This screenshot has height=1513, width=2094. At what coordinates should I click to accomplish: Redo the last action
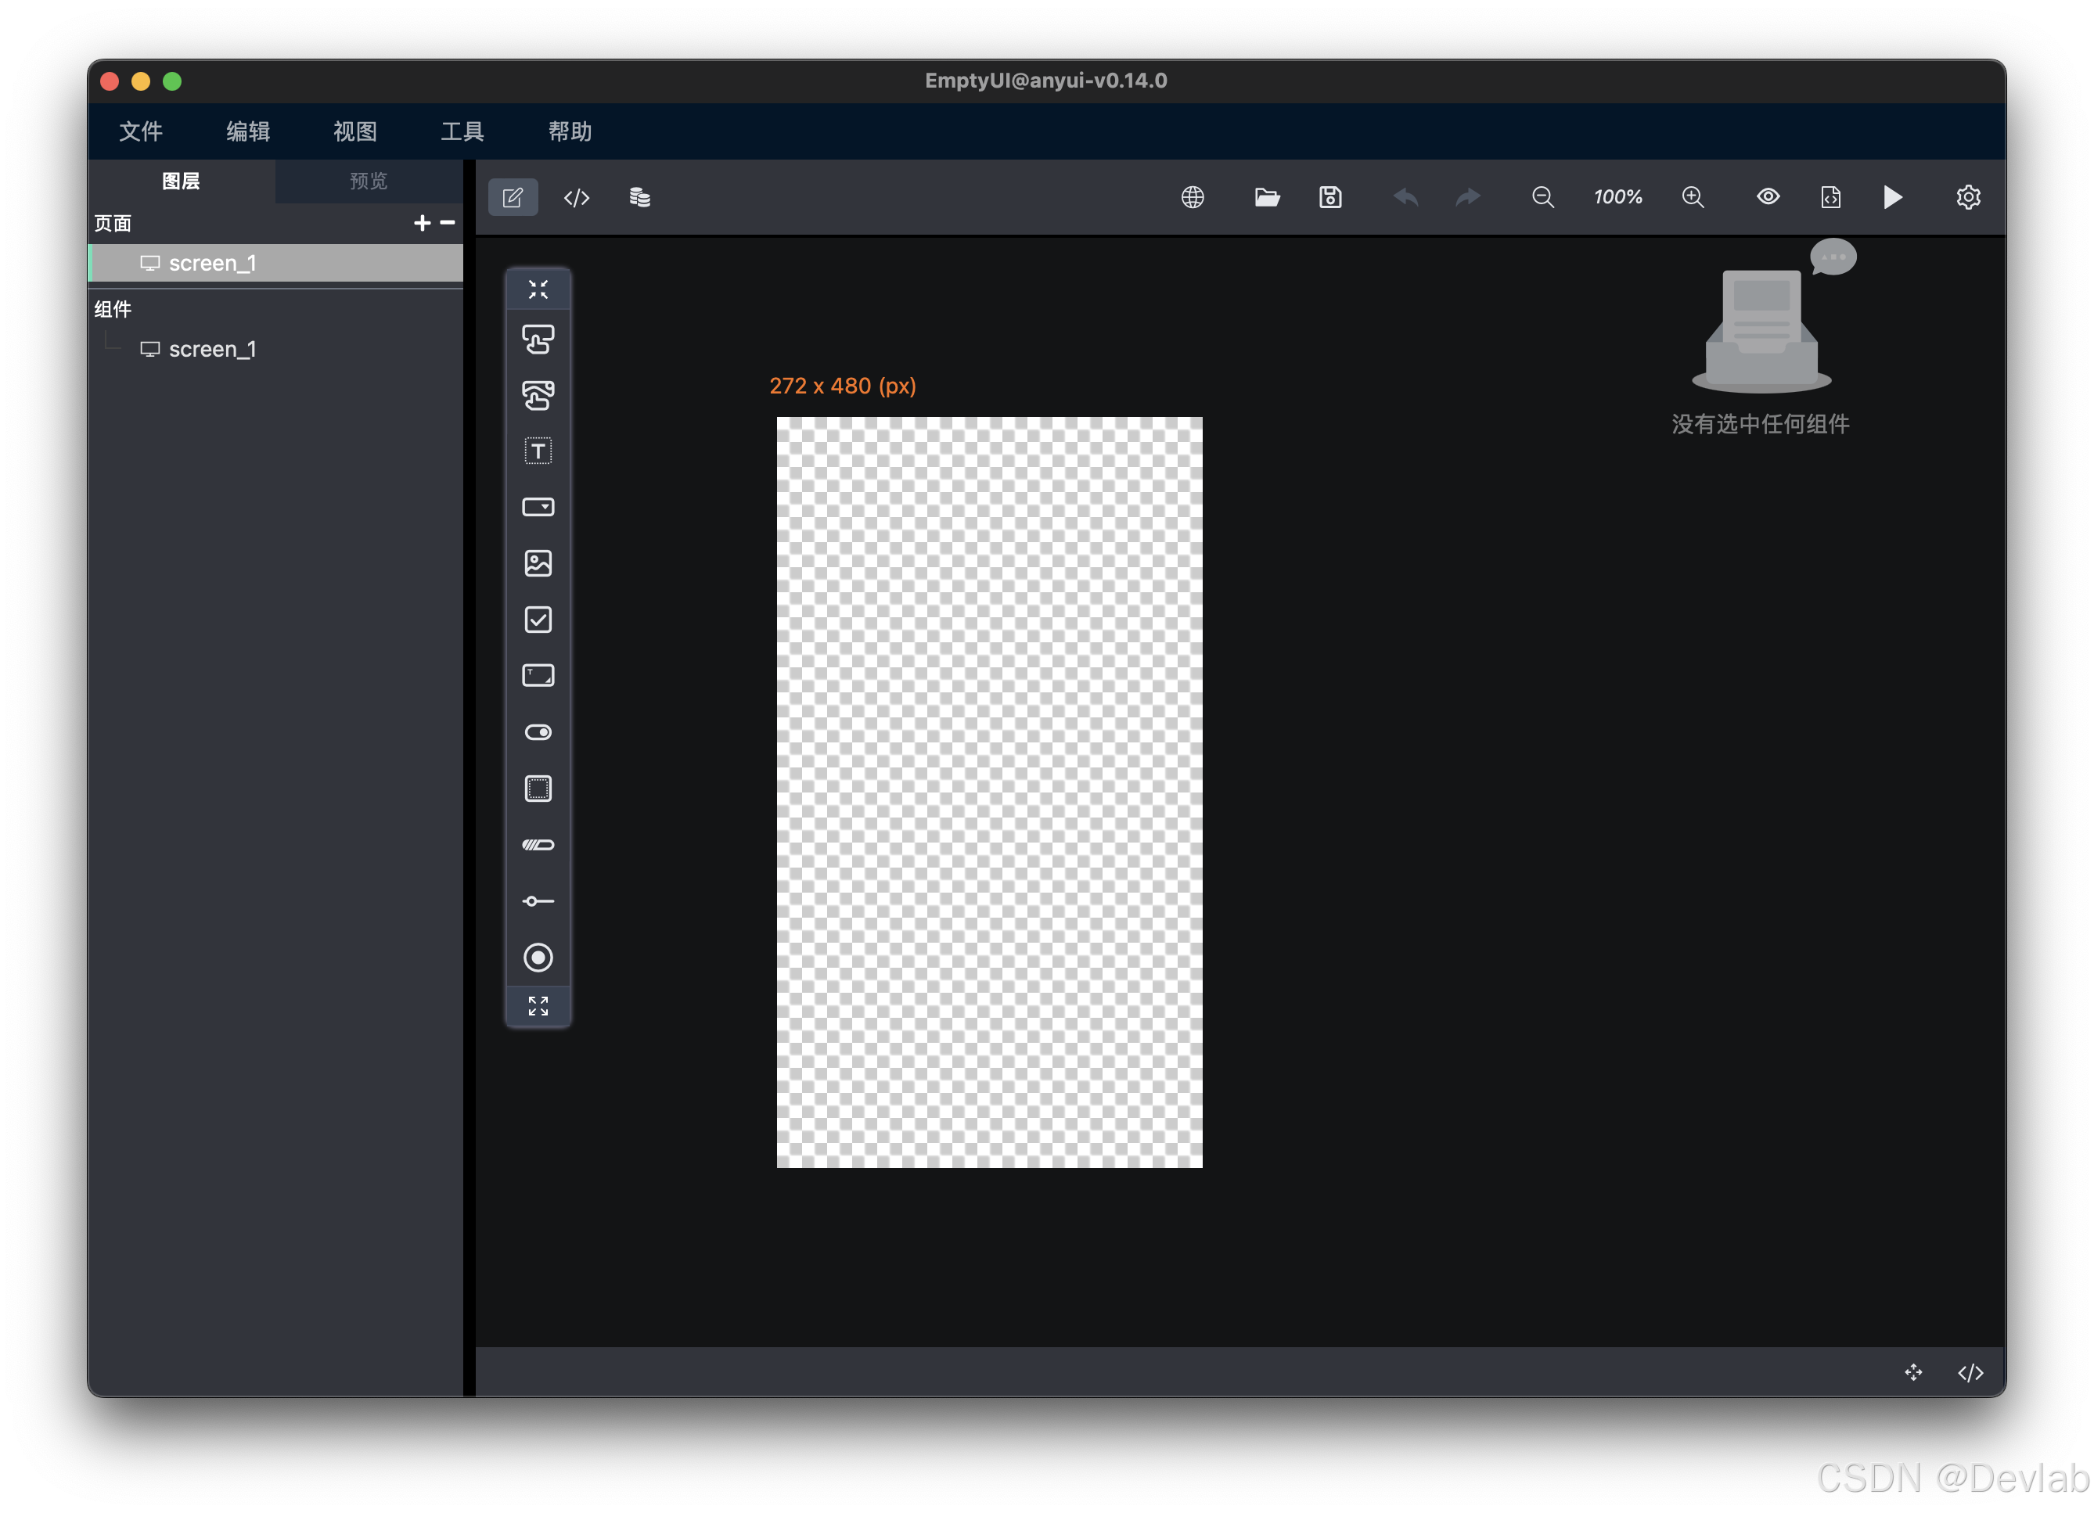point(1468,198)
